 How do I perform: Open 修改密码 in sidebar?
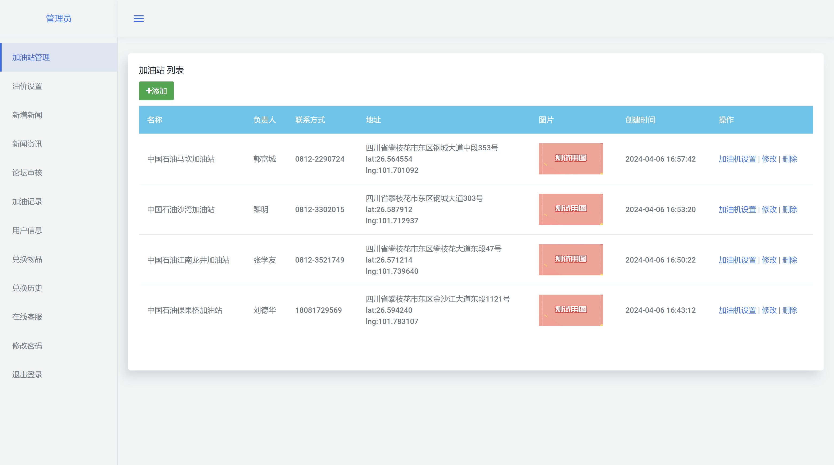[x=59, y=346]
